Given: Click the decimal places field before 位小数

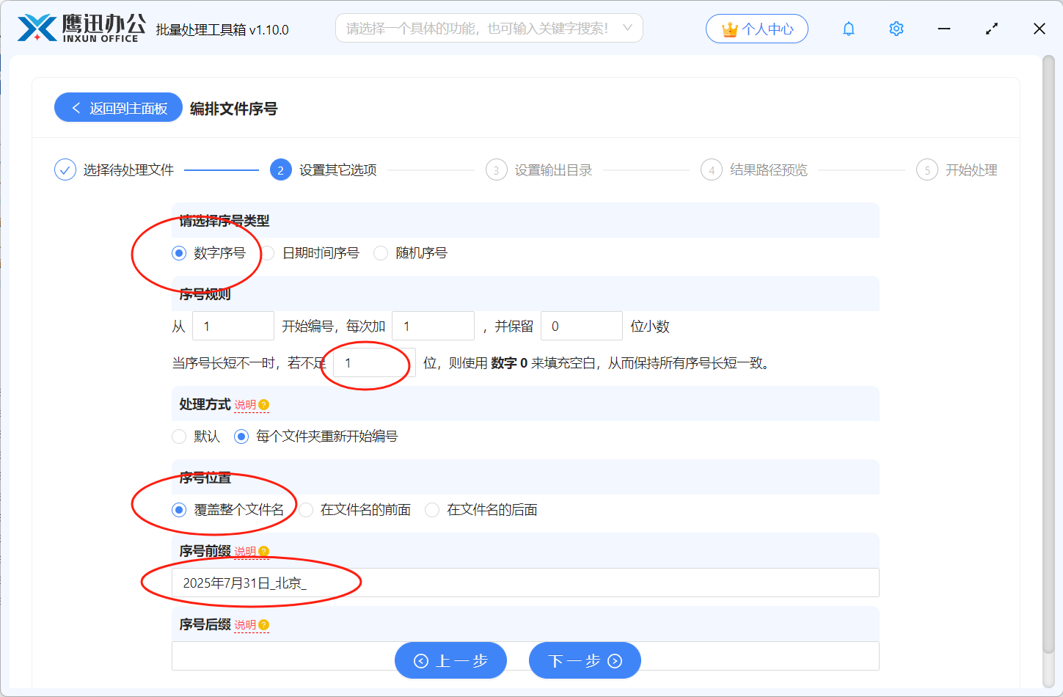Looking at the screenshot, I should tap(582, 326).
